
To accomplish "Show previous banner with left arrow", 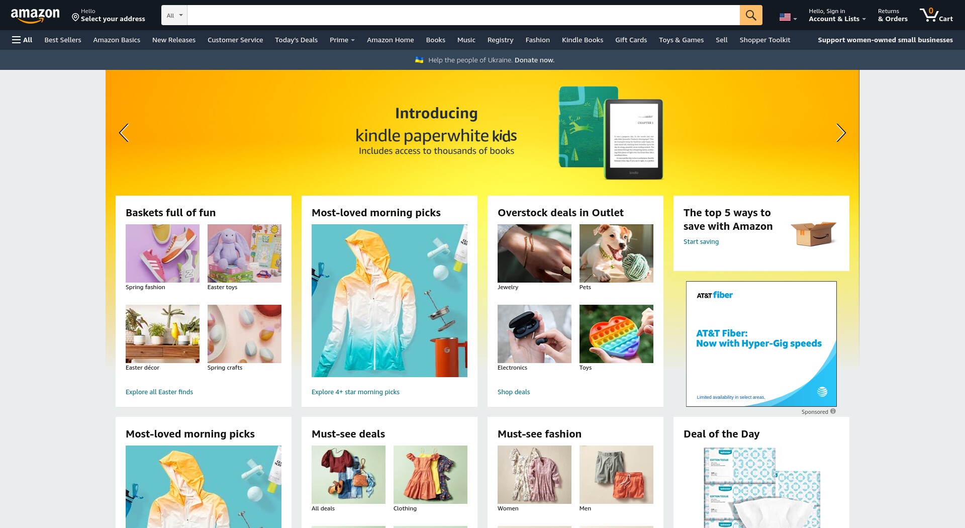I will pos(124,133).
